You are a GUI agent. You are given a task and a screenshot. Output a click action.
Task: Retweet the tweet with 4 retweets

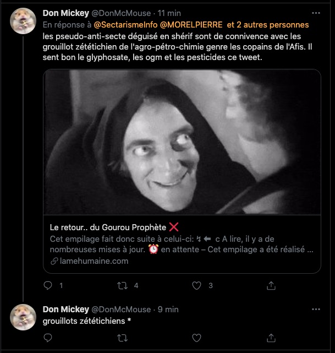coord(123,286)
